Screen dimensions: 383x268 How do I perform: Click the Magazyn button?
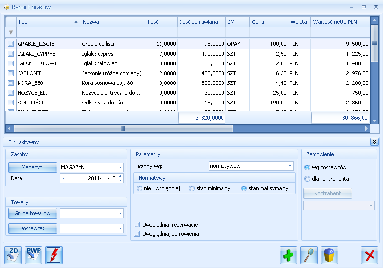click(33, 167)
